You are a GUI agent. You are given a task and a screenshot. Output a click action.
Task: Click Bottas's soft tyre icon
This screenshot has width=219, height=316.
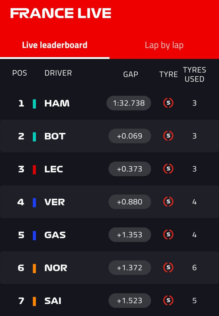click(168, 136)
